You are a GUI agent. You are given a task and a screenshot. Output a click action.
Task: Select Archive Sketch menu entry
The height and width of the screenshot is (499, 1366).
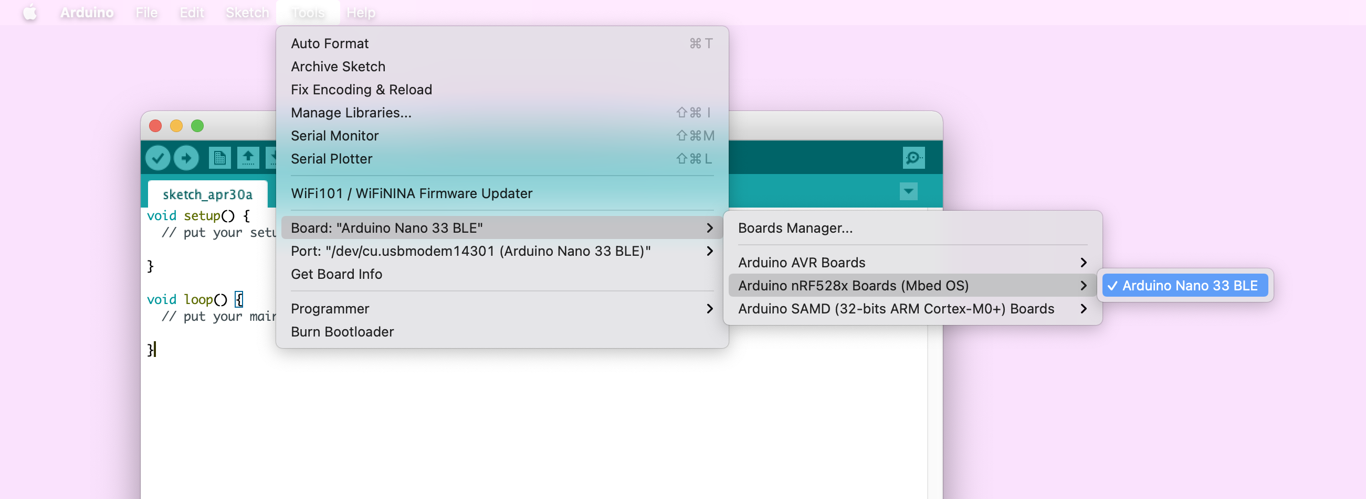coord(502,67)
